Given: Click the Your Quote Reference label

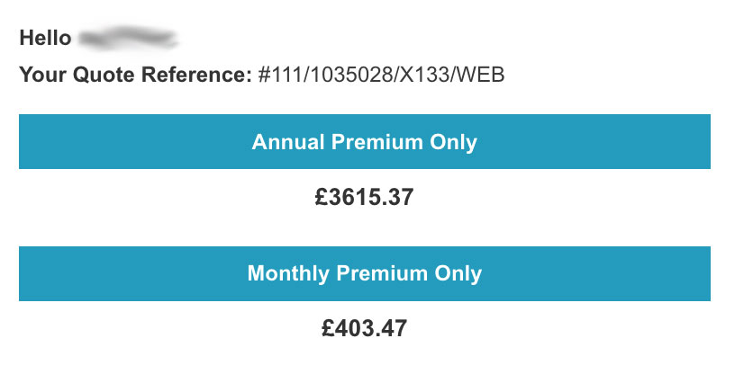Looking at the screenshot, I should [135, 75].
